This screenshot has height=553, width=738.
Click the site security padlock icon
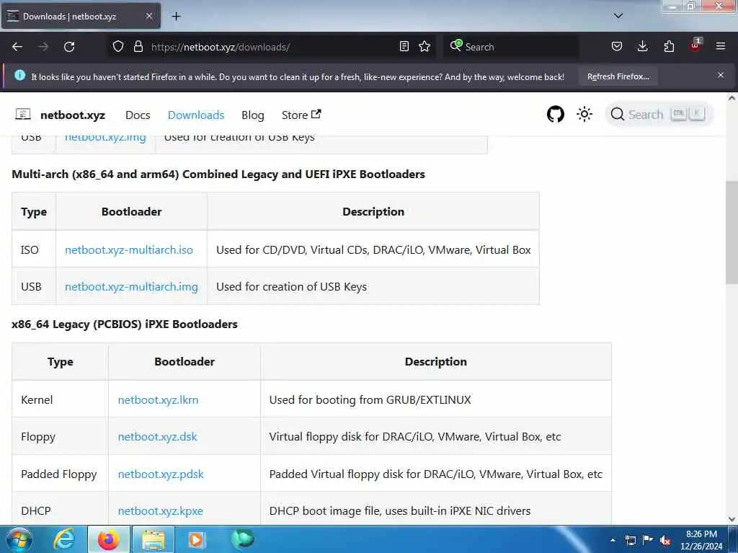[138, 47]
